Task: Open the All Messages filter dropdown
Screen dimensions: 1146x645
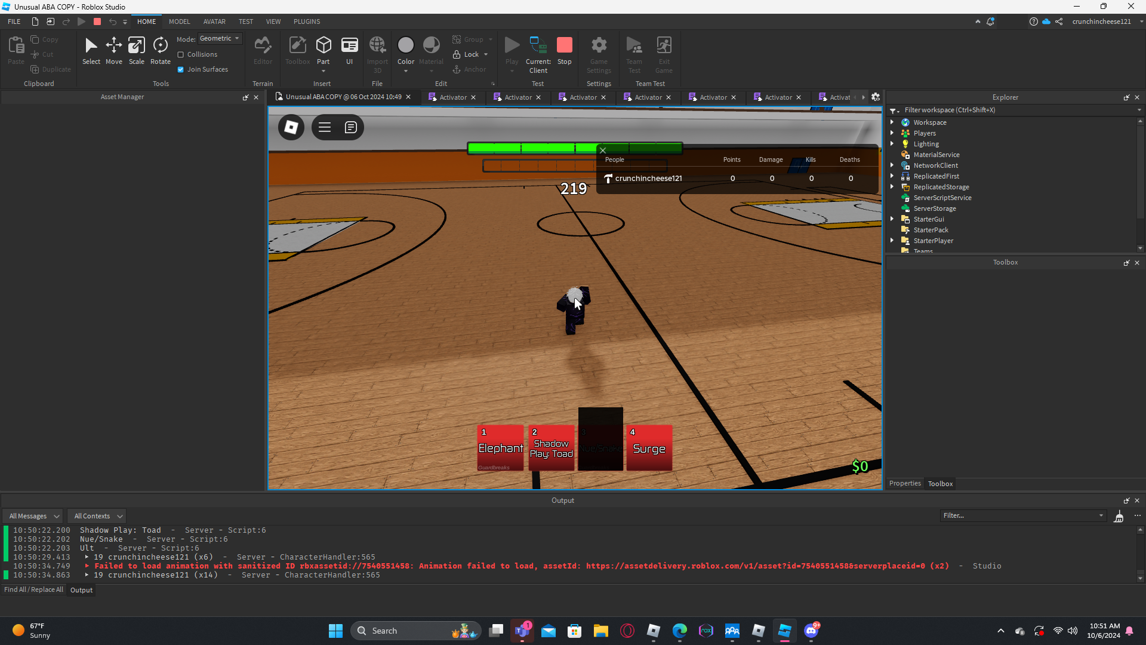Action: 34,516
